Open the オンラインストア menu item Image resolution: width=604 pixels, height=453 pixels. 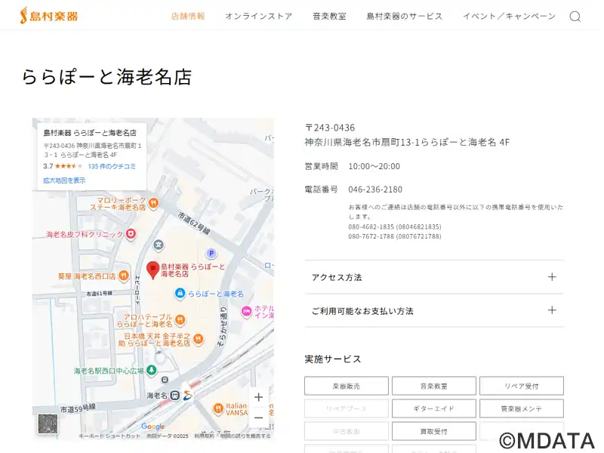pyautogui.click(x=258, y=17)
